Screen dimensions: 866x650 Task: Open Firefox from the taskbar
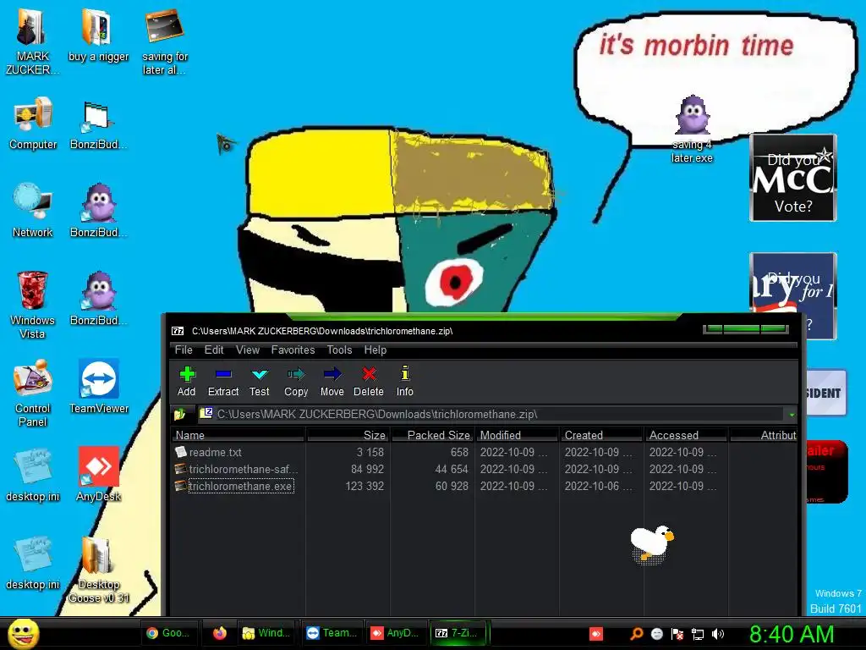(x=220, y=633)
